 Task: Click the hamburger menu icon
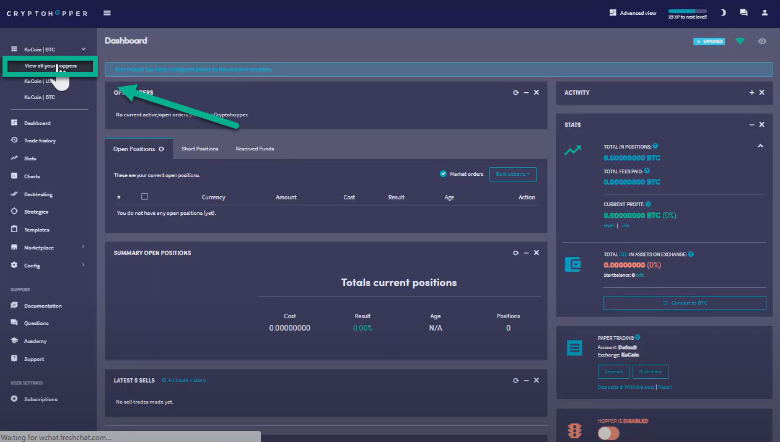click(x=107, y=13)
